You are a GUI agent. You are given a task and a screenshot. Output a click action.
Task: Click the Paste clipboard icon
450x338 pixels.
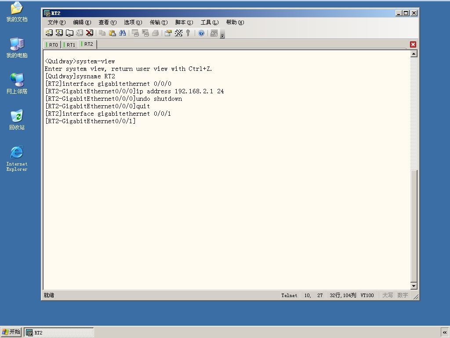click(112, 33)
